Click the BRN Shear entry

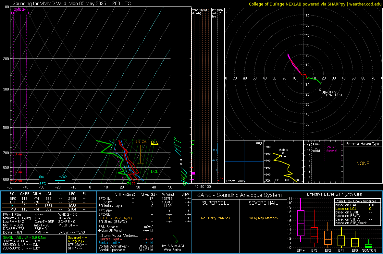[126, 227]
